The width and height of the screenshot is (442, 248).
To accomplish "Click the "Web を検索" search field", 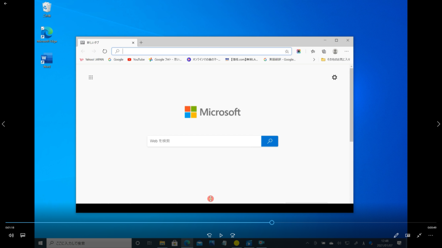I will pyautogui.click(x=204, y=141).
